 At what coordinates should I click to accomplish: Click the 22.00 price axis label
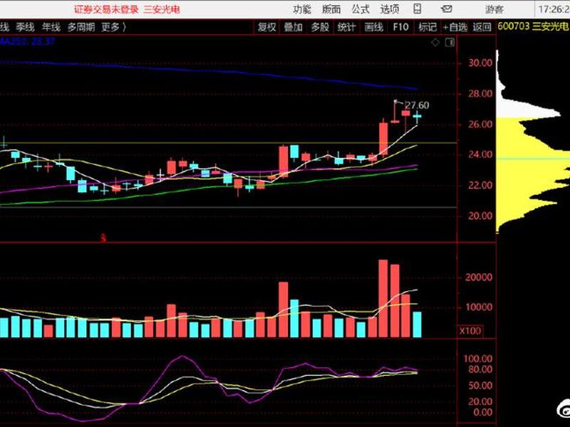[480, 185]
